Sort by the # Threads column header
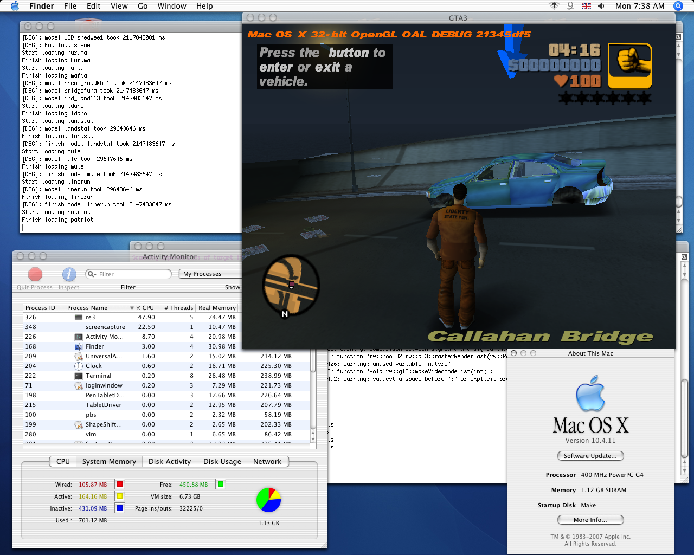Screen dimensions: 694x555 click(177, 308)
